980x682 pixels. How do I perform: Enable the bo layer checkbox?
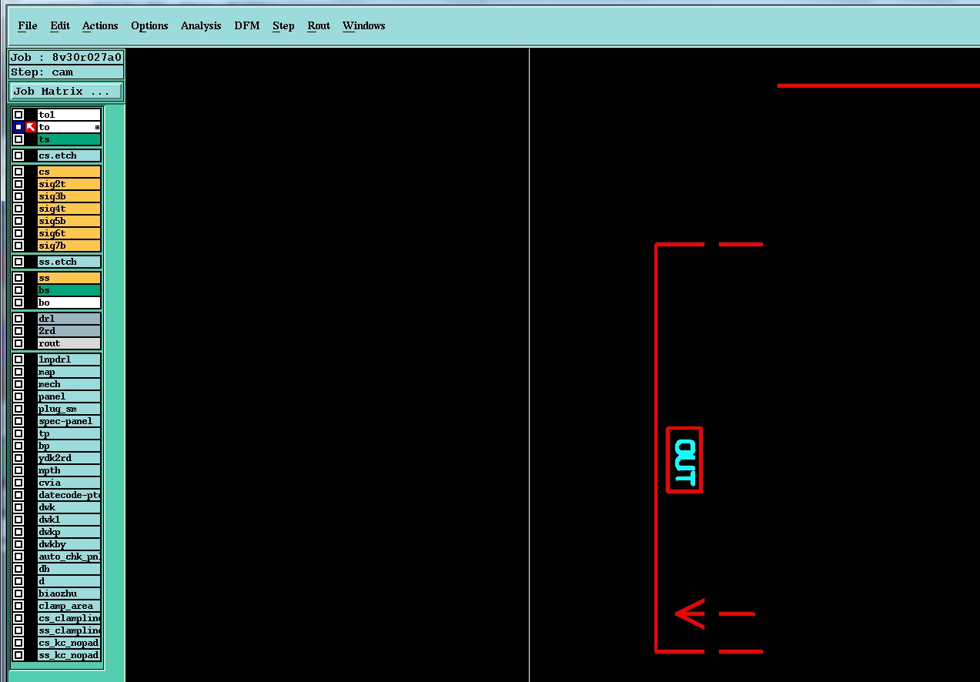pos(18,303)
